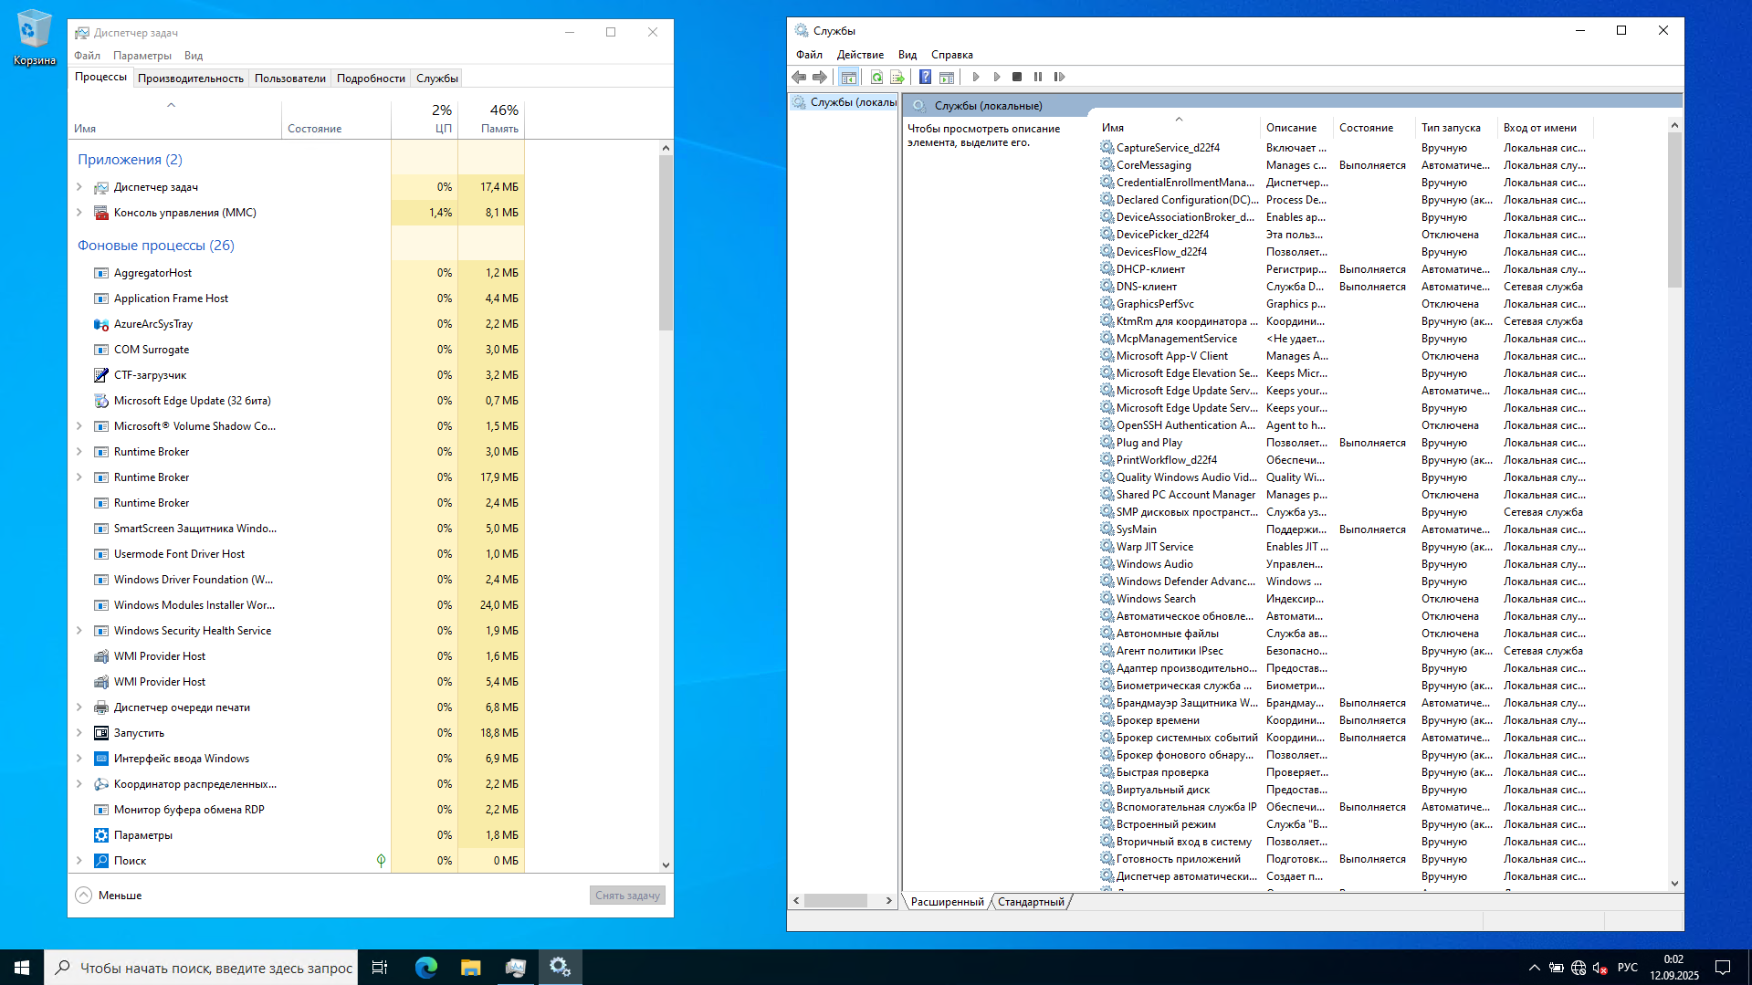The height and width of the screenshot is (985, 1752).
Task: Expand Microsoft Volume Shadow Copy process
Action: [x=79, y=426]
